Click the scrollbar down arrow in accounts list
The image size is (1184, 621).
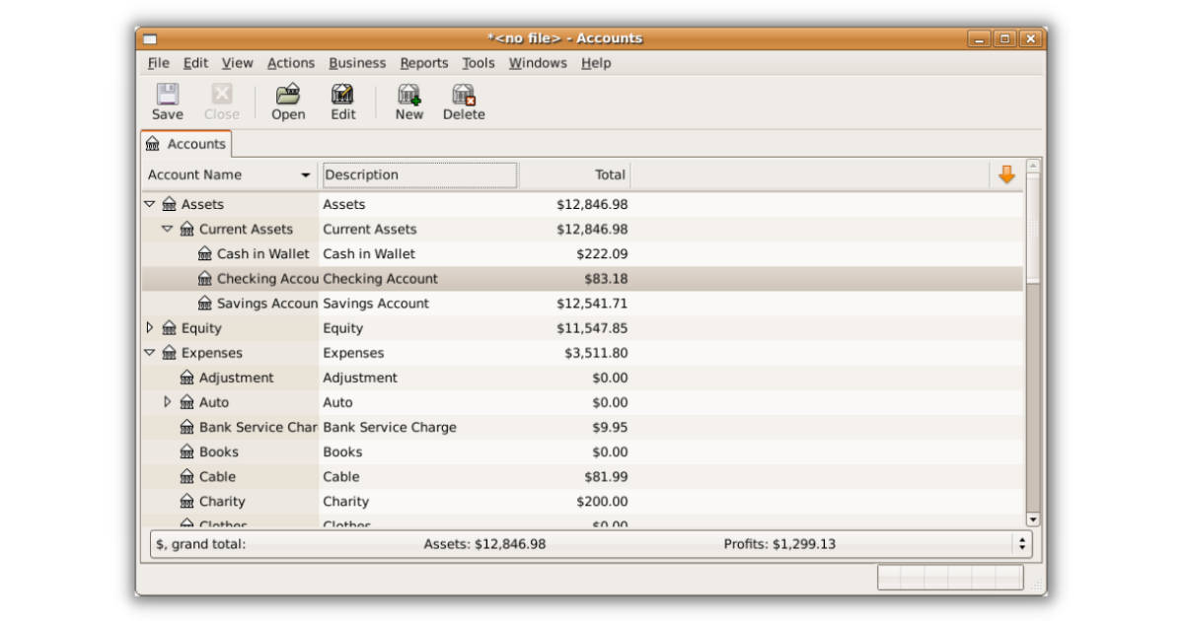(x=1033, y=519)
